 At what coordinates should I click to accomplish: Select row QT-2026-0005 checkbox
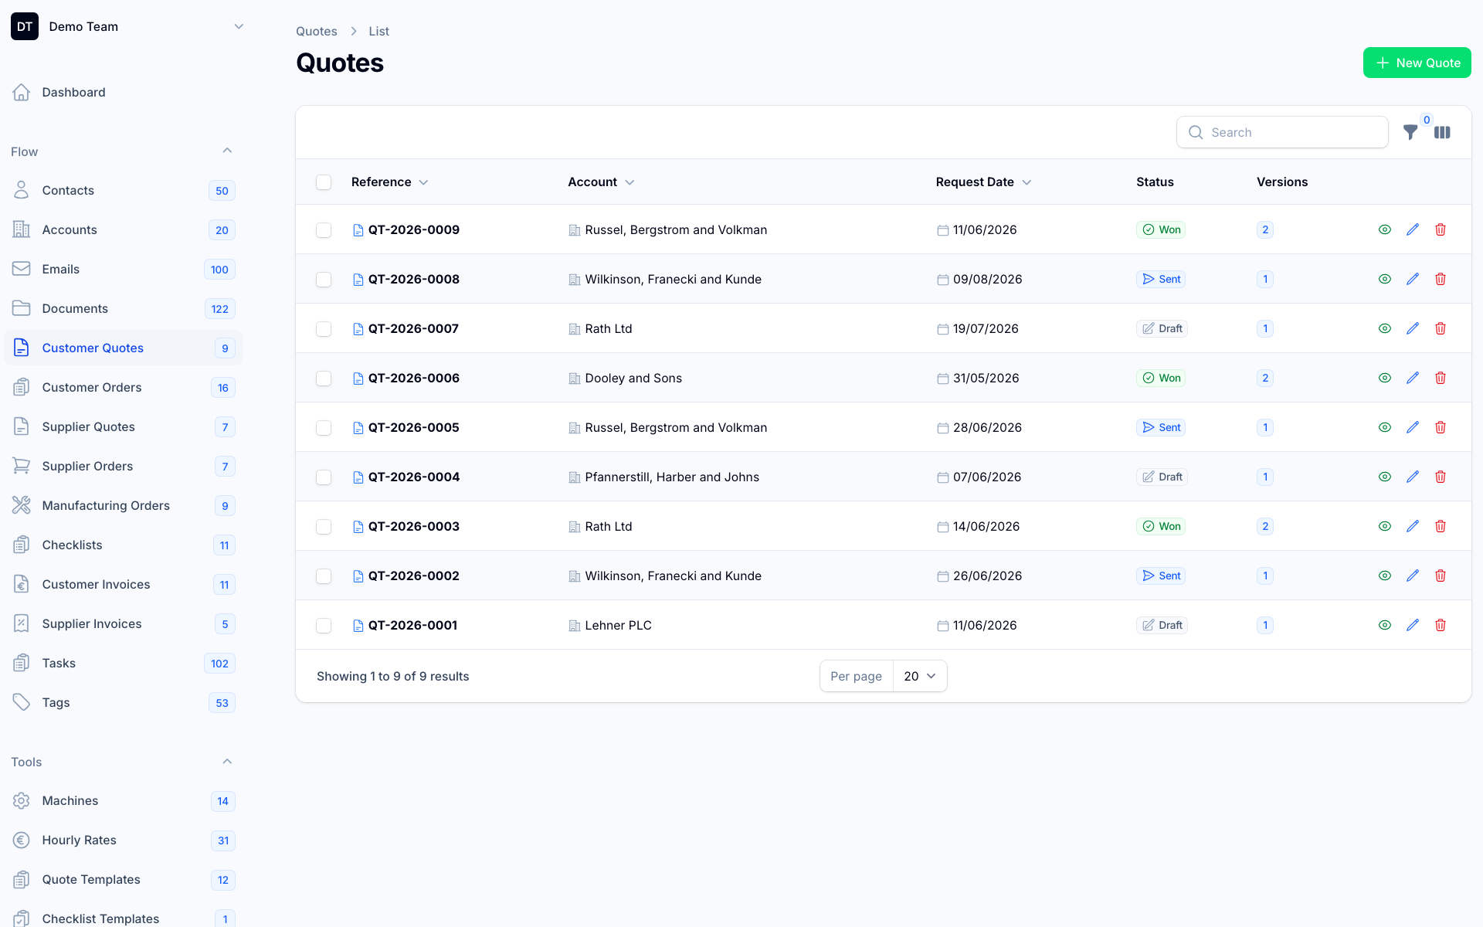pos(324,428)
